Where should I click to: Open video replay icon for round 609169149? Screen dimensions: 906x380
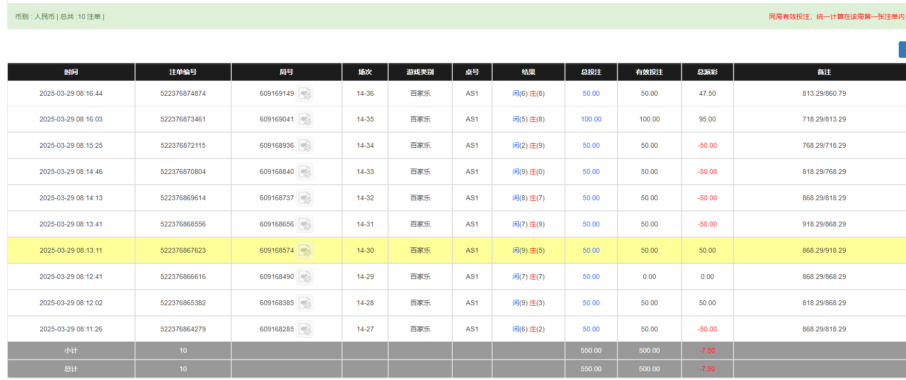click(x=305, y=93)
